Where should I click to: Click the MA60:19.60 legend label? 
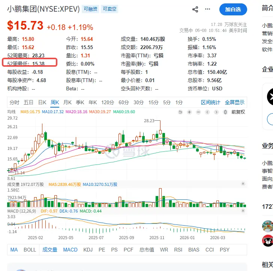pos(124,112)
